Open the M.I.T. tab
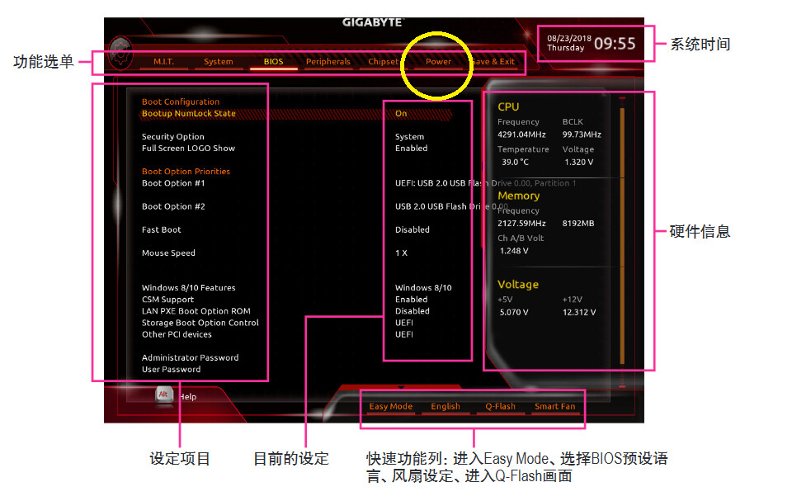792x501 pixels. pyautogui.click(x=163, y=62)
